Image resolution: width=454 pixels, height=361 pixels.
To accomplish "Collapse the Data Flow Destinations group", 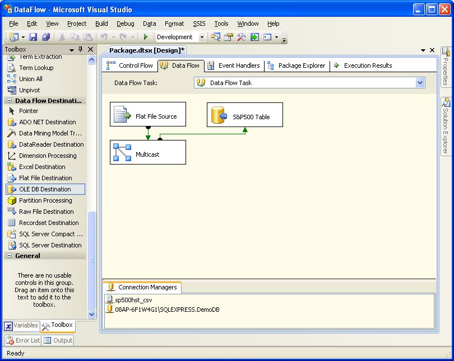I will point(10,101).
